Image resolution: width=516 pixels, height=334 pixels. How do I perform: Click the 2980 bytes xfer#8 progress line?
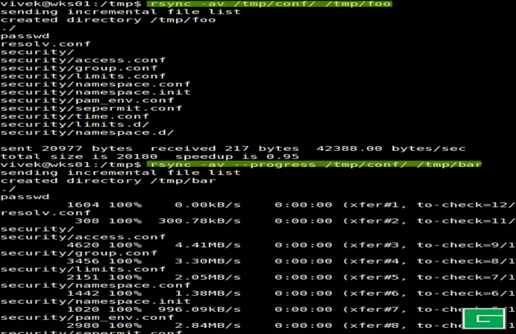(x=291, y=326)
